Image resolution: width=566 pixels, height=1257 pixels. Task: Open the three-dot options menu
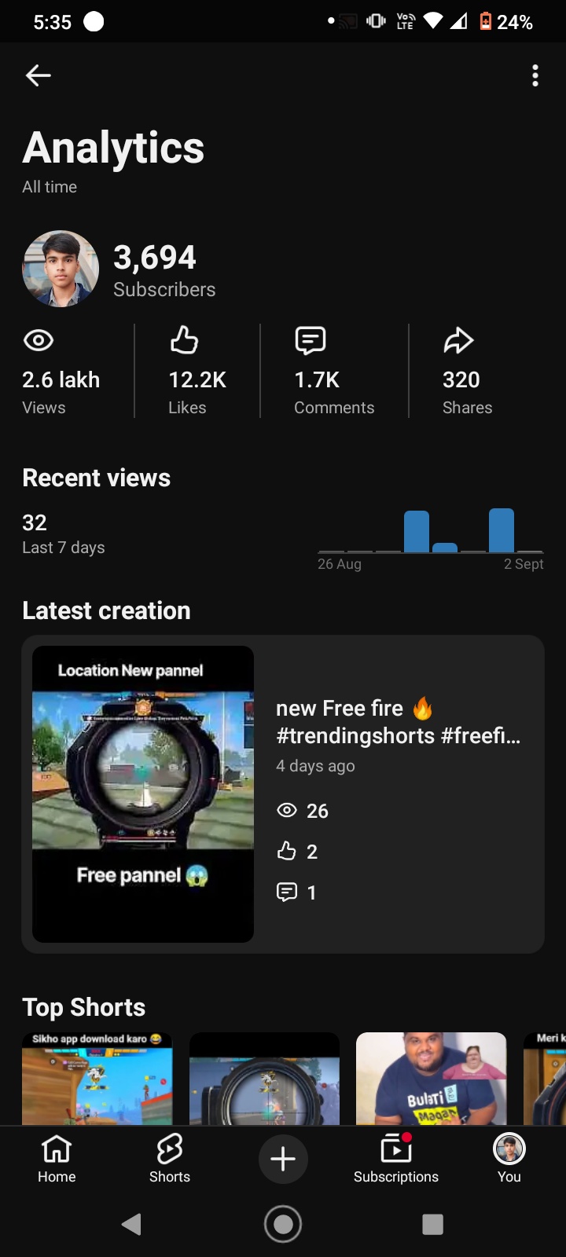click(x=535, y=75)
